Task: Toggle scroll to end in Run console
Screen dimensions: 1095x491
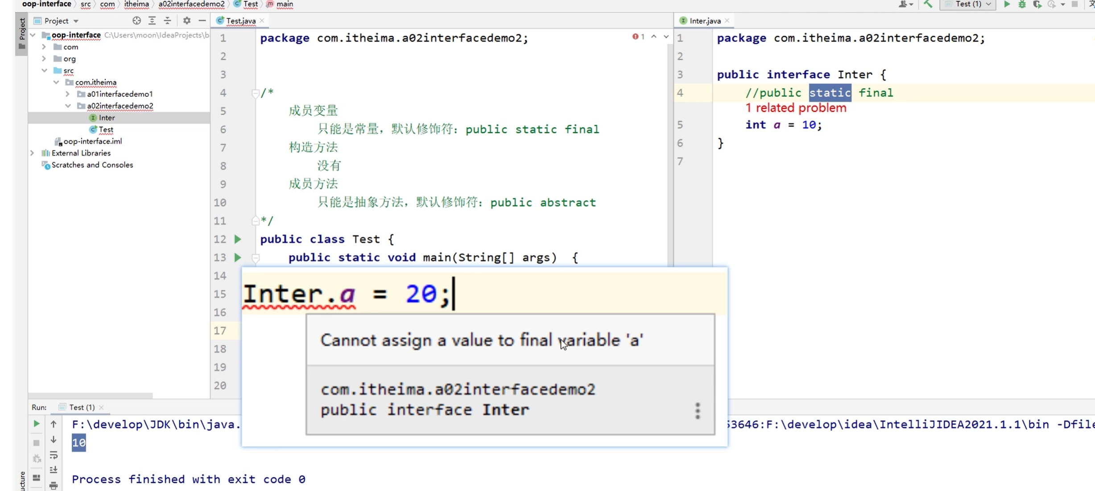Action: click(54, 470)
